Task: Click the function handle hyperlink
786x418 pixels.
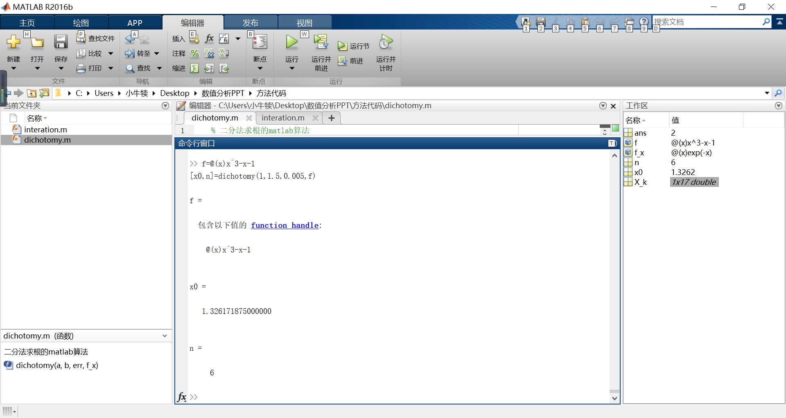Action: point(285,225)
